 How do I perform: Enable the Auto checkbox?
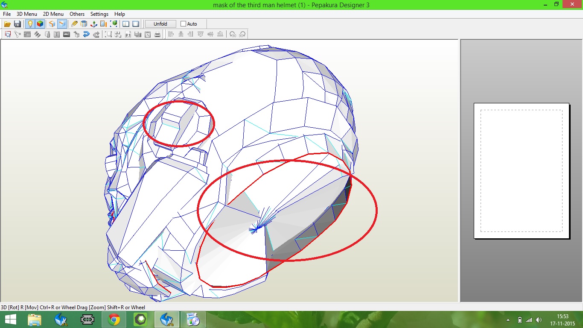(x=184, y=24)
